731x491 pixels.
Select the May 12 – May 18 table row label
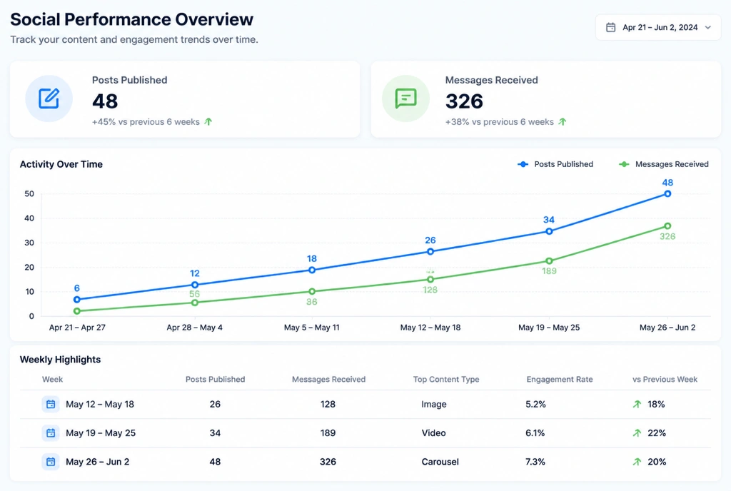[x=100, y=404]
